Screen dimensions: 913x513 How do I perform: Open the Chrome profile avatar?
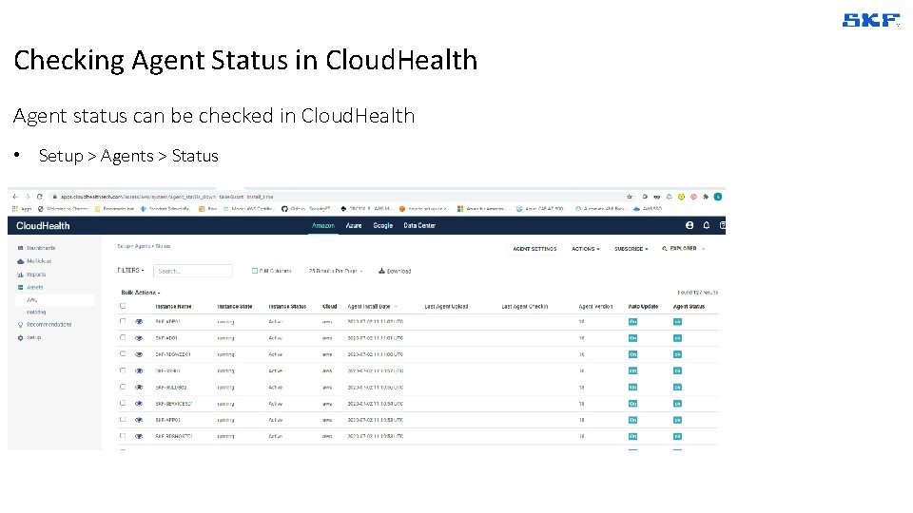[718, 197]
